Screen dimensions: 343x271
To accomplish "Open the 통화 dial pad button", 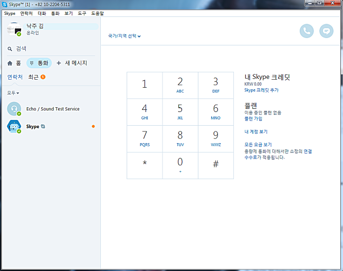I will [39, 63].
